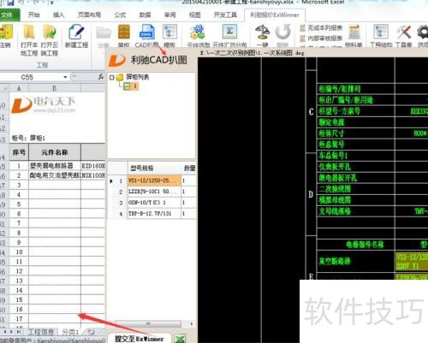Click the 打开云端工程 folder icon
The height and width of the screenshot is (343, 428).
(50, 32)
